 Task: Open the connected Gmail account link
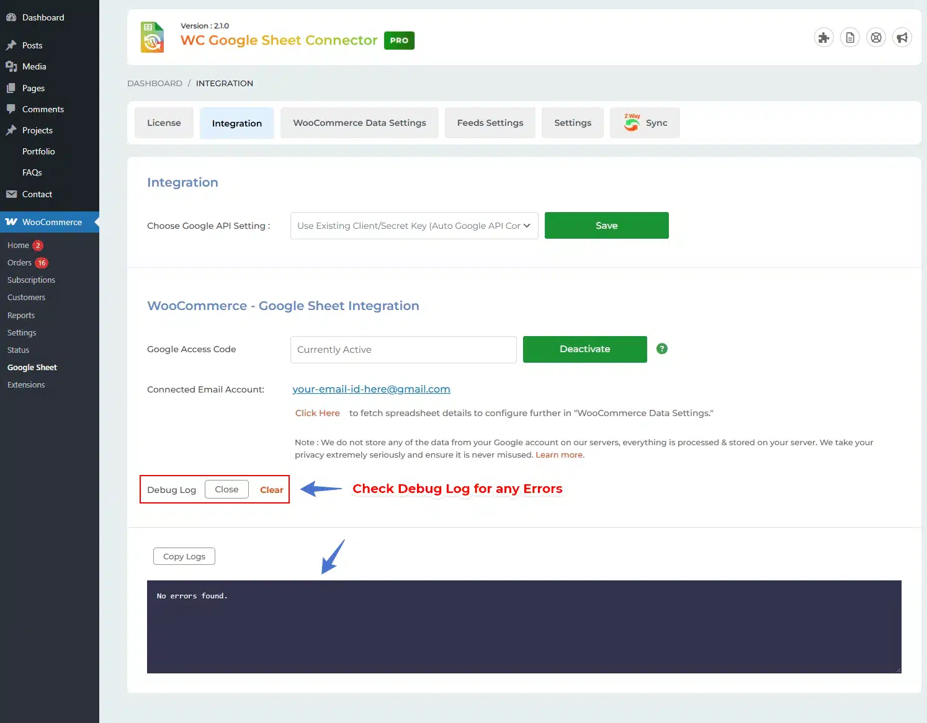[371, 389]
